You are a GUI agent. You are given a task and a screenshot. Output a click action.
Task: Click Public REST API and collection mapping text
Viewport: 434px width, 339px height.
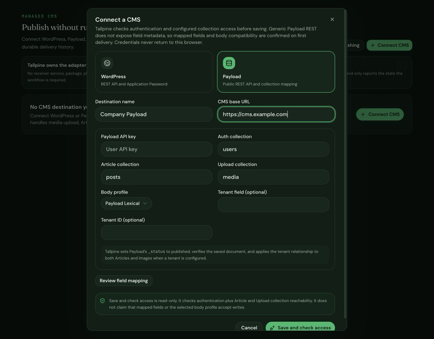(260, 84)
